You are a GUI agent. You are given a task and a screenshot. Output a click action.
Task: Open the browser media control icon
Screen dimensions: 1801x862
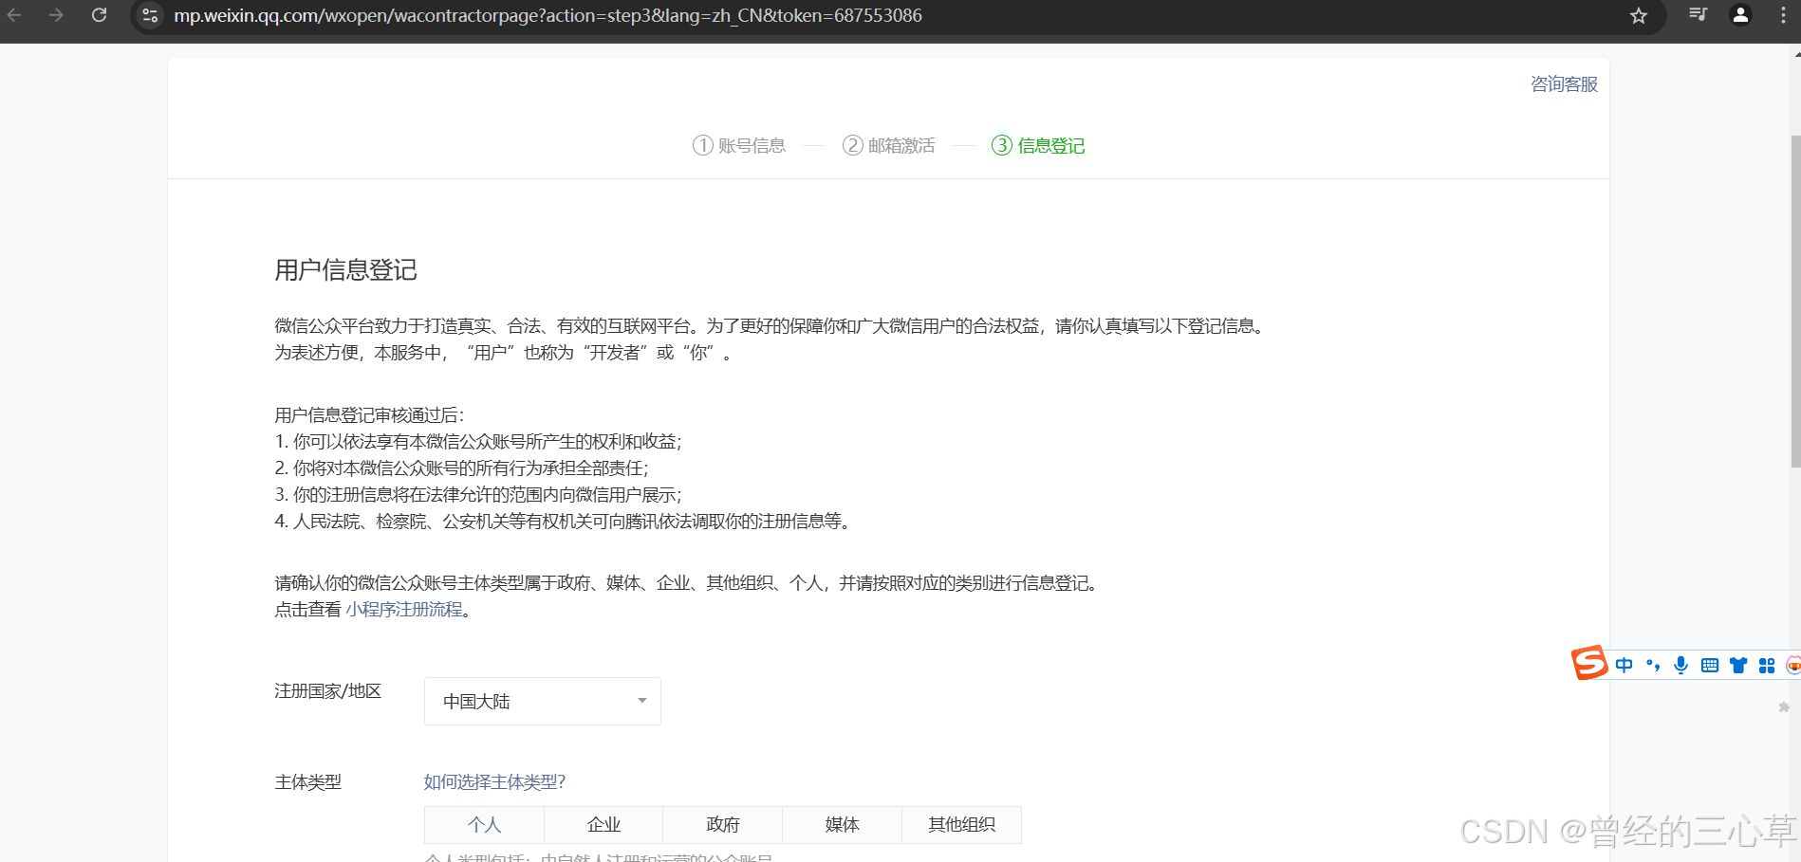tap(1699, 14)
